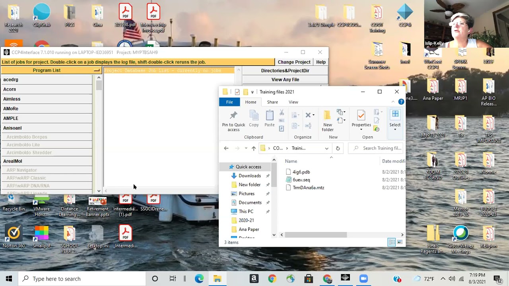This screenshot has height=286, width=509.
Task: Open the address bar path dropdown
Action: tap(326, 148)
